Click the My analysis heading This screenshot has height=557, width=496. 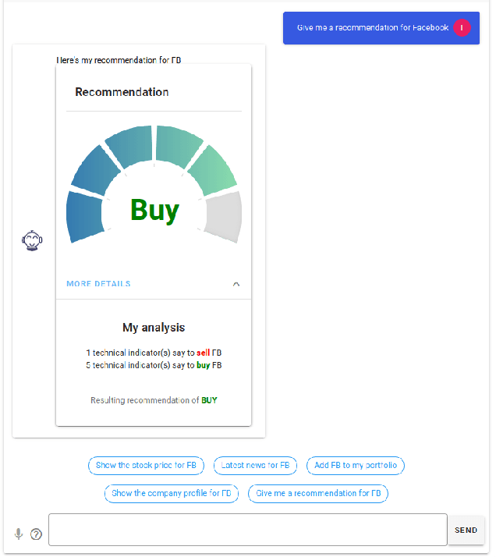pyautogui.click(x=154, y=328)
